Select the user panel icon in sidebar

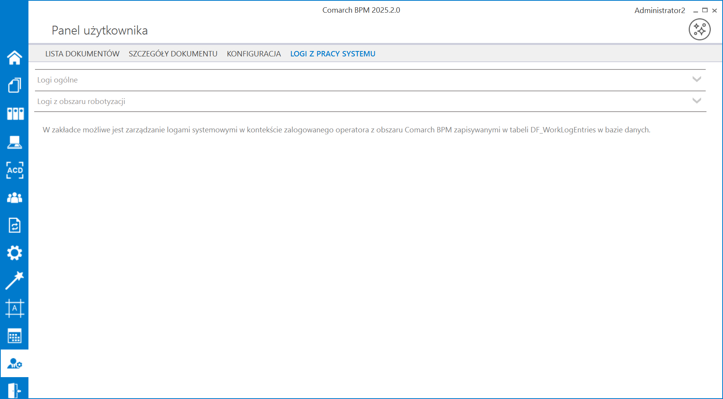[x=15, y=363]
